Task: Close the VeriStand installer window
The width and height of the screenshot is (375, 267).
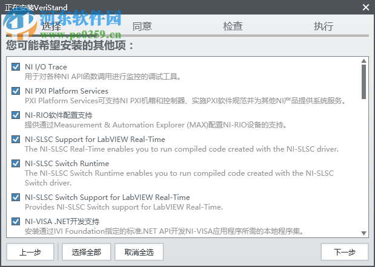Action: (366, 7)
